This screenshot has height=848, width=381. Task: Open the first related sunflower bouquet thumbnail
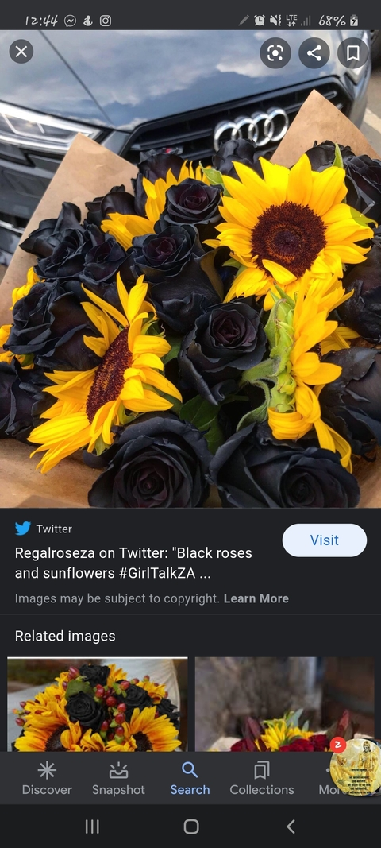tap(98, 704)
